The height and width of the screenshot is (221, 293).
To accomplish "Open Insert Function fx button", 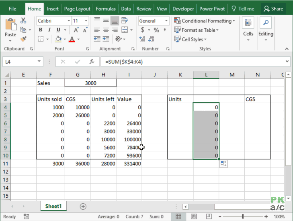I will point(92,62).
